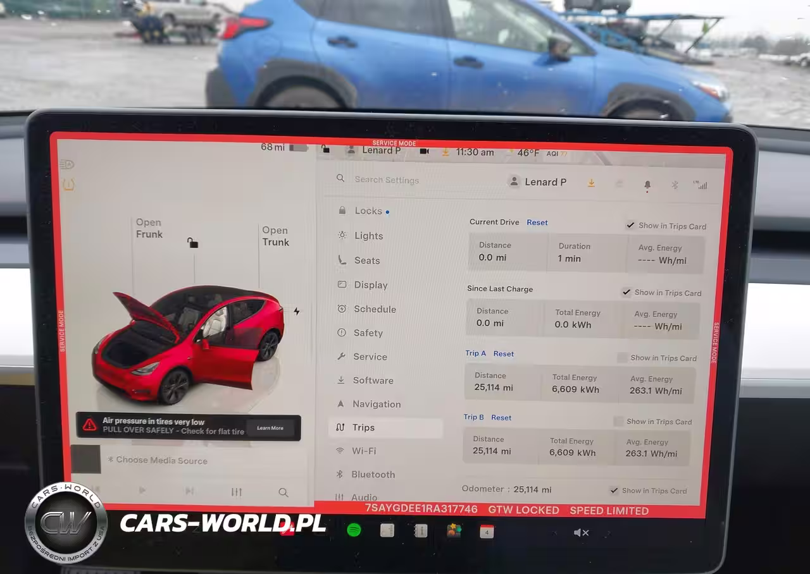Open the audio equalizer icon in media panel
Image resolution: width=810 pixels, height=574 pixels.
pyautogui.click(x=236, y=492)
